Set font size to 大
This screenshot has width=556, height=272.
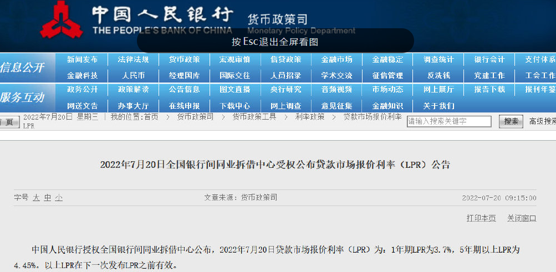click(36, 198)
